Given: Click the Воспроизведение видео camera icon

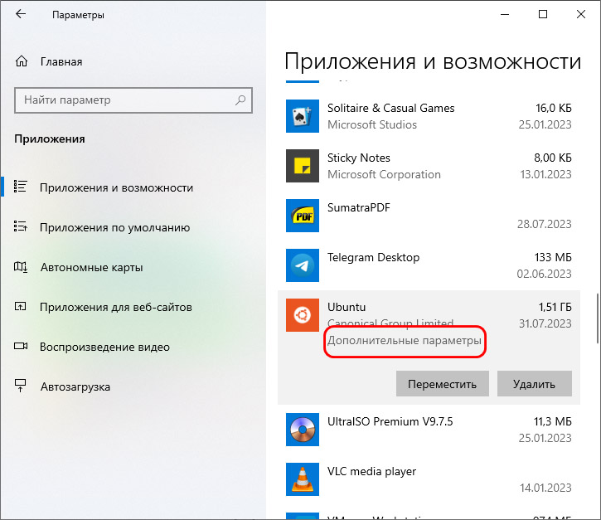Looking at the screenshot, I should click(21, 347).
